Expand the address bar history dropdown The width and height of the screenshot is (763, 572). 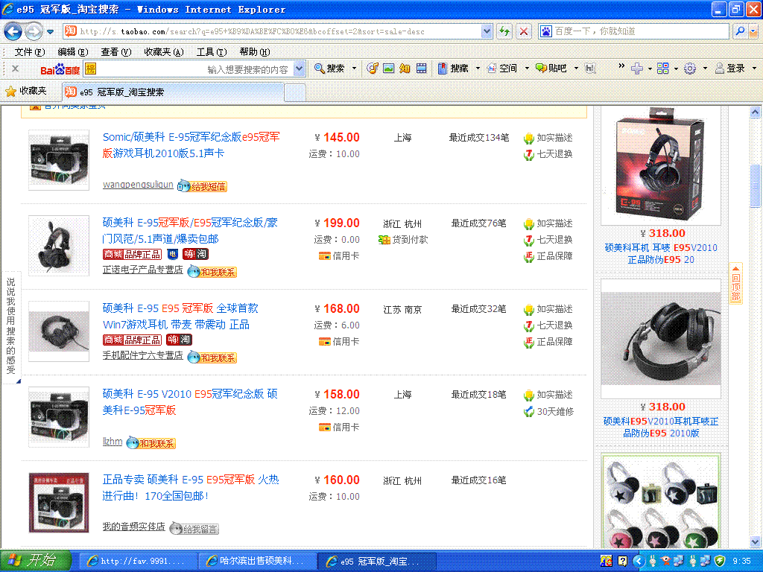click(x=487, y=31)
